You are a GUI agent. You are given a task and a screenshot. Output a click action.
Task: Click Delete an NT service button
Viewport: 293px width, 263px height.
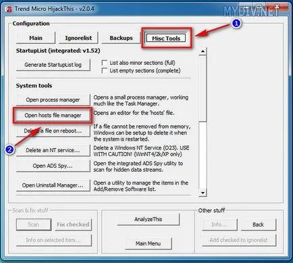tap(53, 150)
